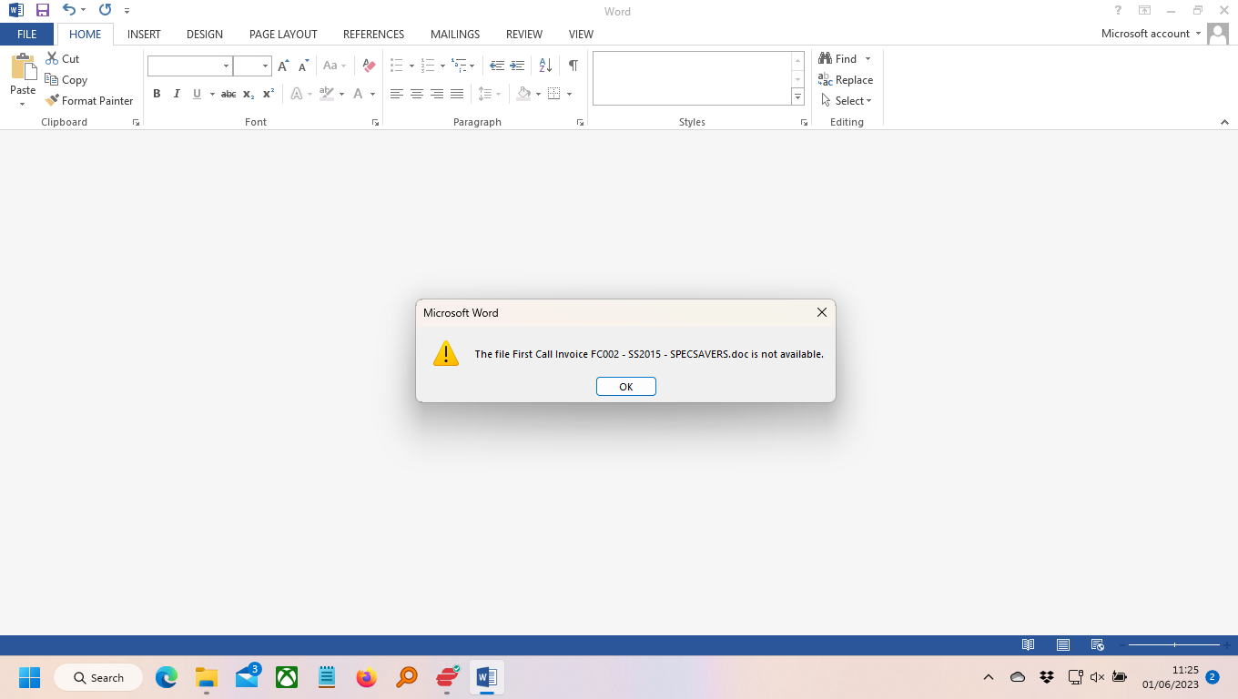Click the Line Spacing icon
This screenshot has width=1238, height=699.
[x=485, y=94]
